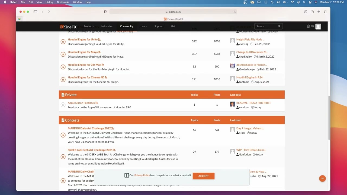Screen dimensions: 347x195
Task: Open the Support menu
Action: click(159, 26)
